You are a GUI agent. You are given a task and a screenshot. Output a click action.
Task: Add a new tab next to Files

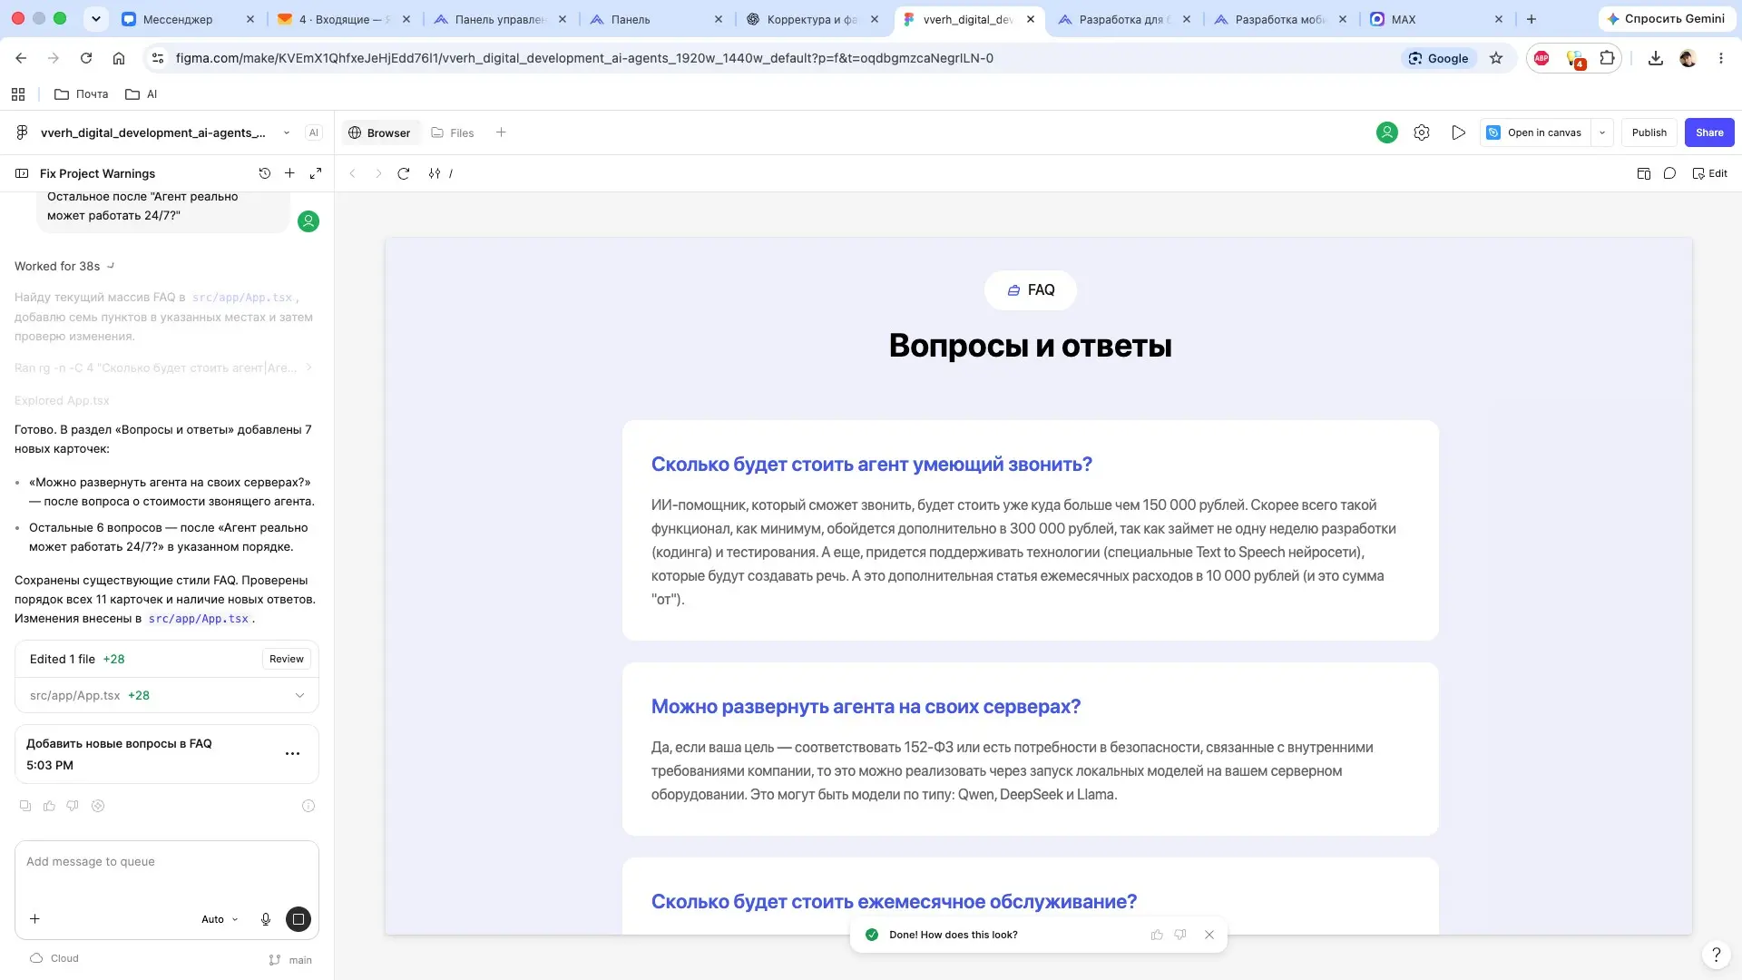point(501,132)
